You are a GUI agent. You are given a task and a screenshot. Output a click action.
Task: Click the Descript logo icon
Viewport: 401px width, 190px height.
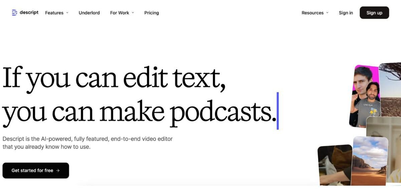pos(14,13)
